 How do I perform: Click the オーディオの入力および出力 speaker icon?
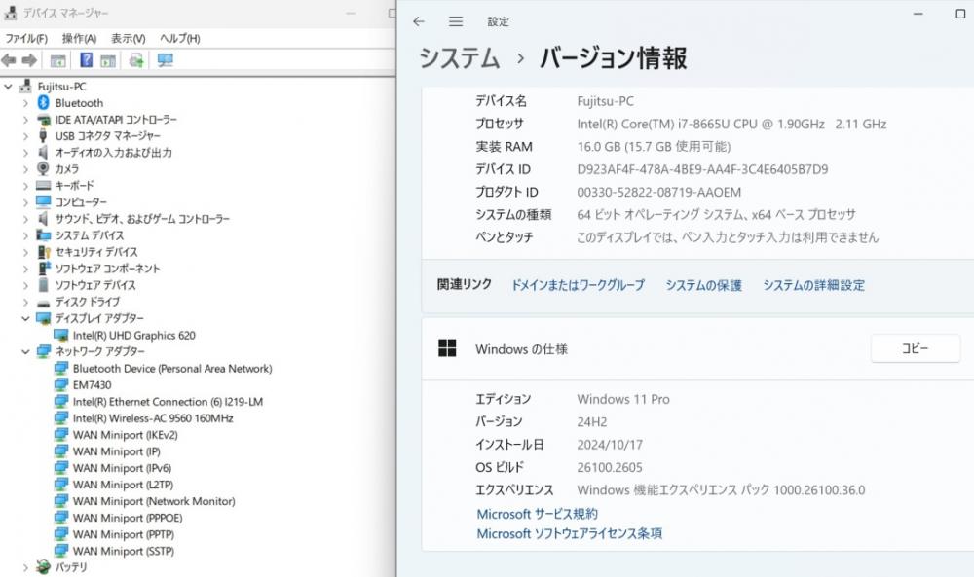pyautogui.click(x=43, y=152)
